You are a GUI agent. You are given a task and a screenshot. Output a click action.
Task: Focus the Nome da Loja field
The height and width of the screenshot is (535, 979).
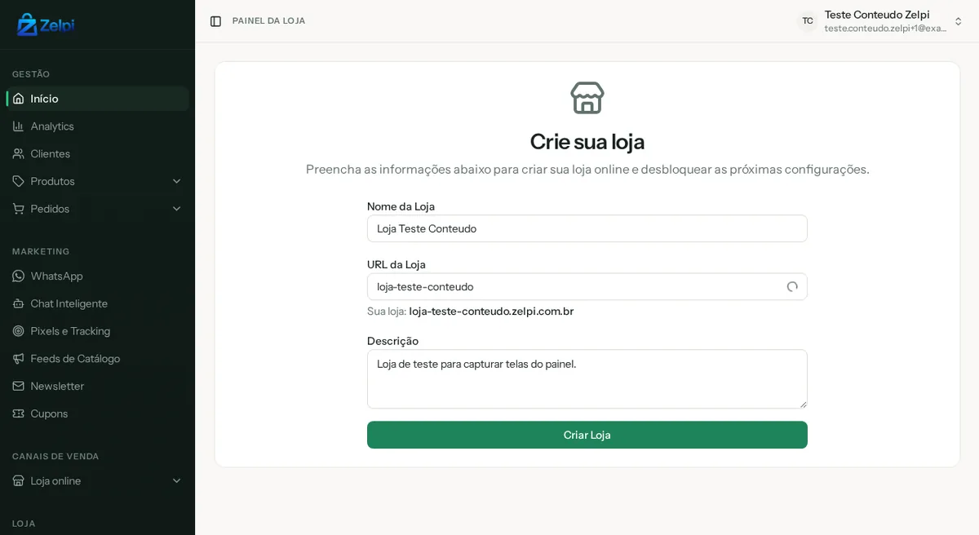pos(587,228)
